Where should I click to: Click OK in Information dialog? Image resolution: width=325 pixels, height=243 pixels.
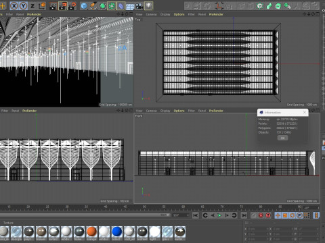[282, 138]
